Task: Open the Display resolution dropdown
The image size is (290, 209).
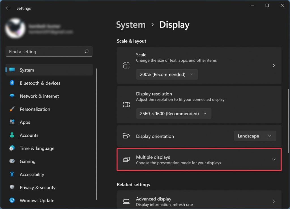Action: coord(174,113)
